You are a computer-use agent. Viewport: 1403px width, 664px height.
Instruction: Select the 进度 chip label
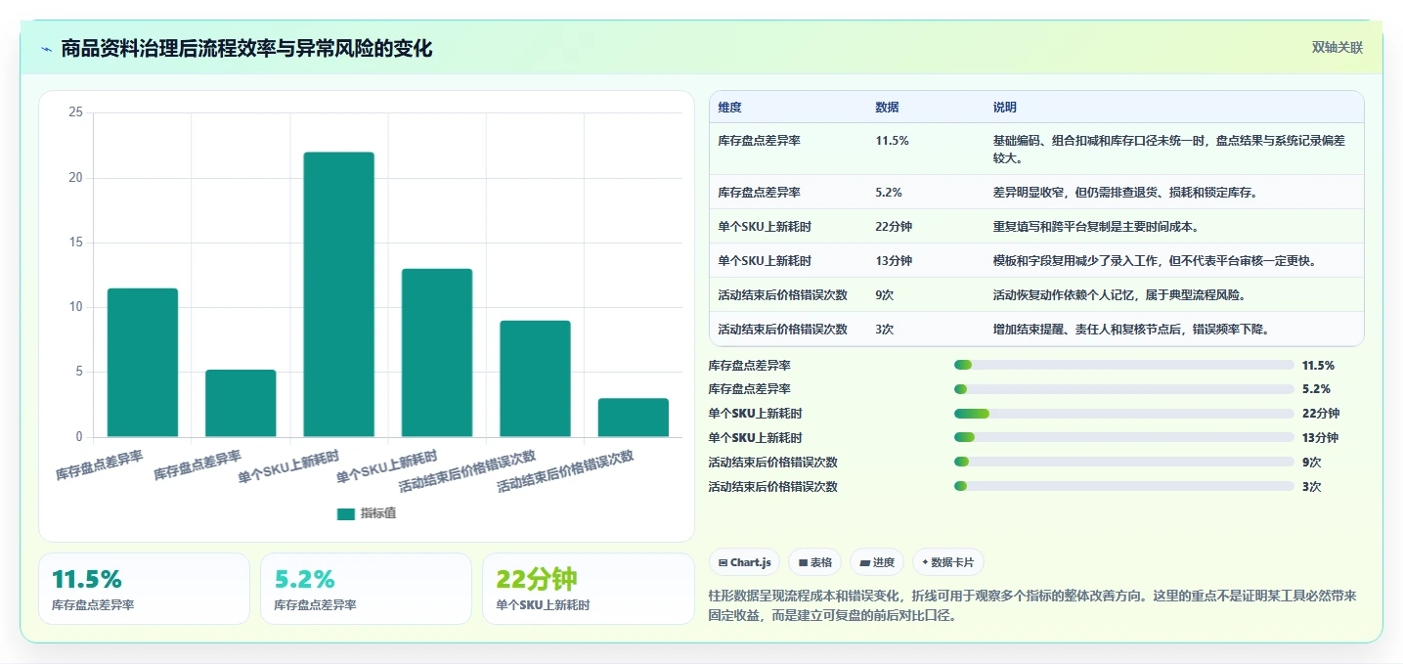point(884,562)
